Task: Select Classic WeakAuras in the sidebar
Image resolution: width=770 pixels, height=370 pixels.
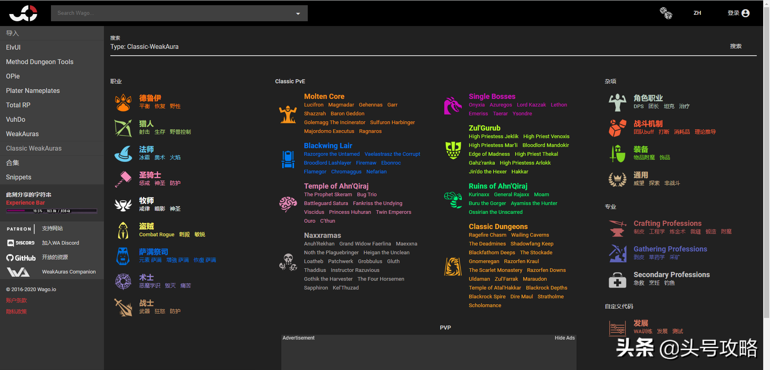Action: click(34, 148)
